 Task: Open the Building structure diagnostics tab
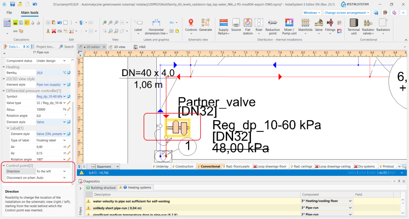point(101,188)
